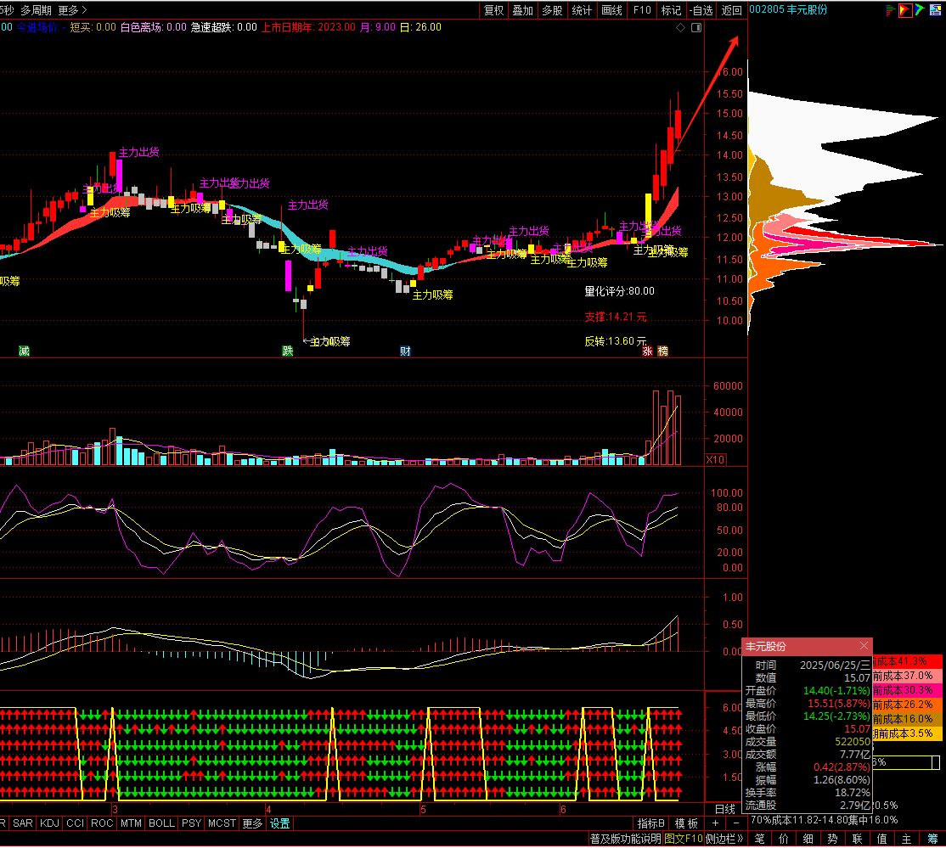
Task: Open the 叠加 overlay option
Action: tap(522, 10)
